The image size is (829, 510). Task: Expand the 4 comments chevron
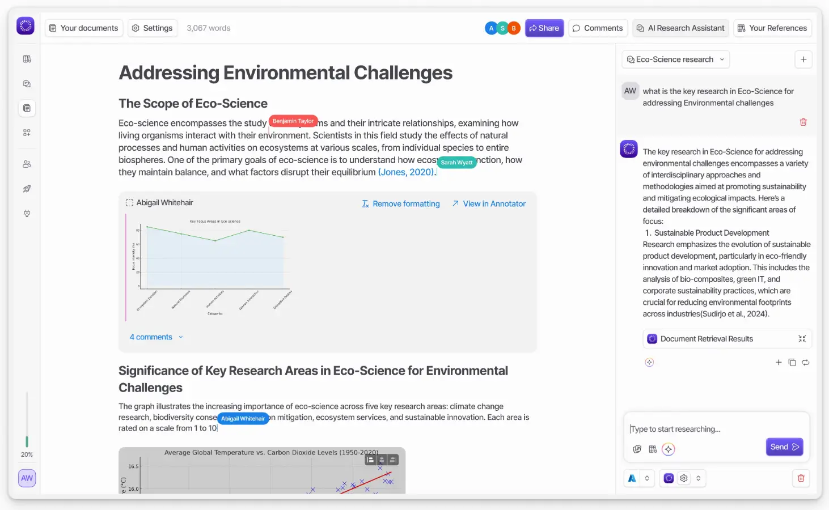click(x=181, y=337)
